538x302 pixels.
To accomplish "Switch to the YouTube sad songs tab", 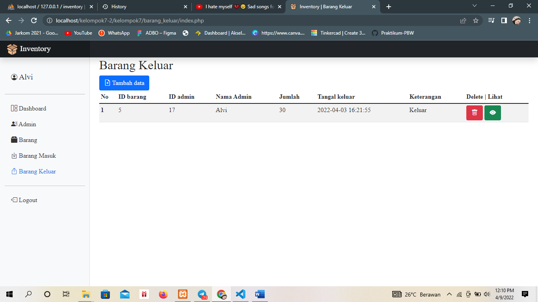I will pos(236,6).
